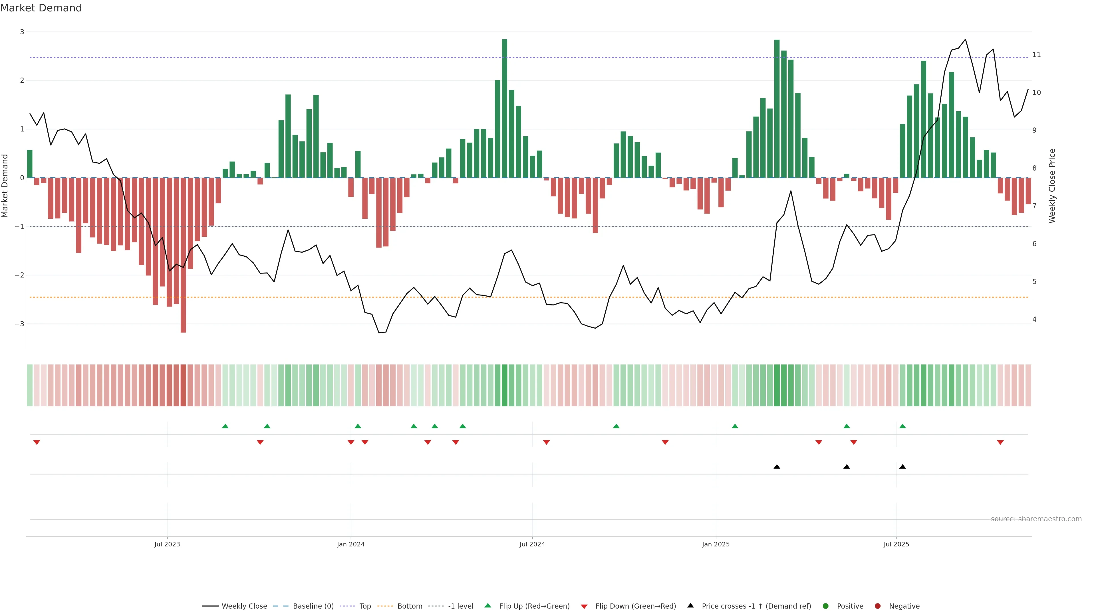The width and height of the screenshot is (1096, 616).
Task: Click the darkest red heatmap cell
Action: tap(183, 385)
